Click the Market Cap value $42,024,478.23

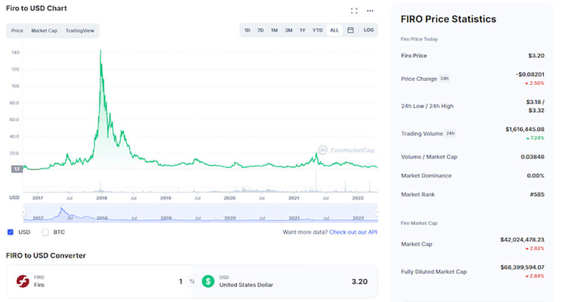[x=522, y=240]
